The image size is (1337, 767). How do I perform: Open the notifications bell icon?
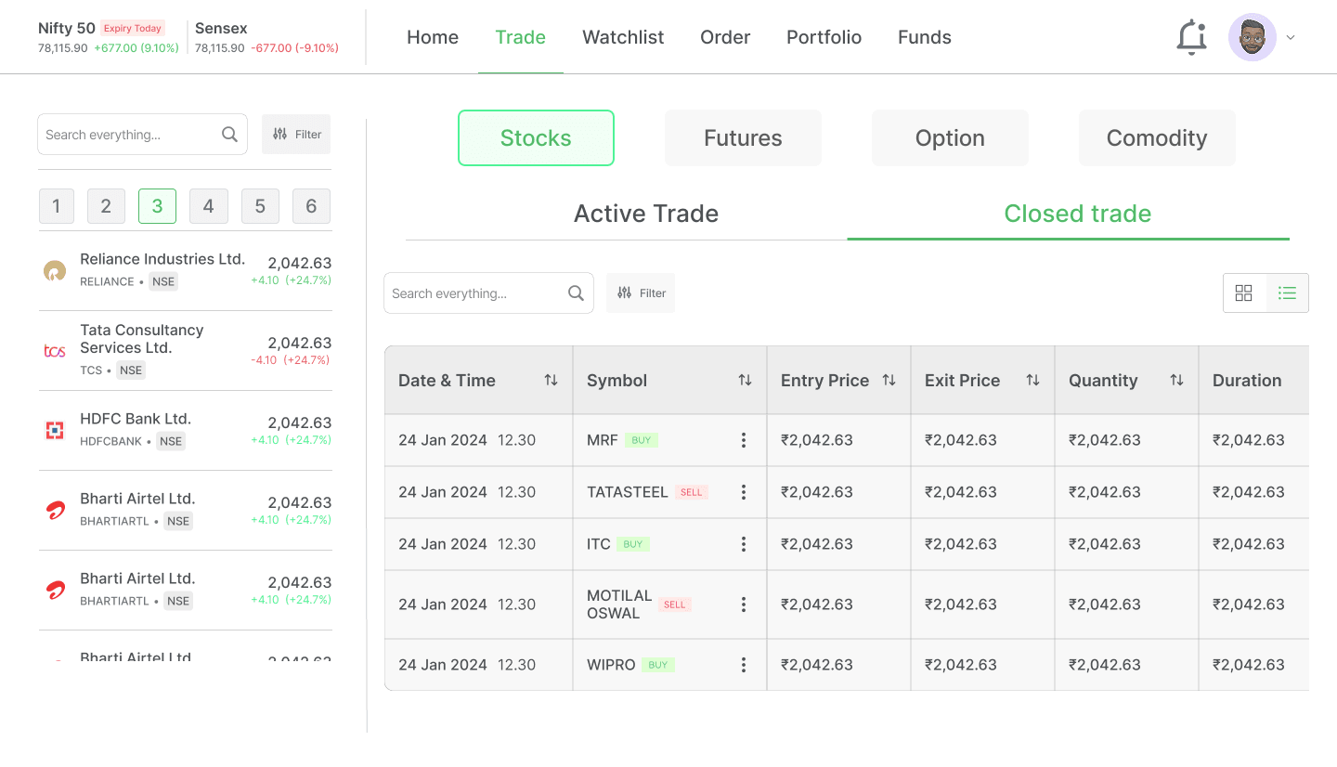click(x=1191, y=37)
